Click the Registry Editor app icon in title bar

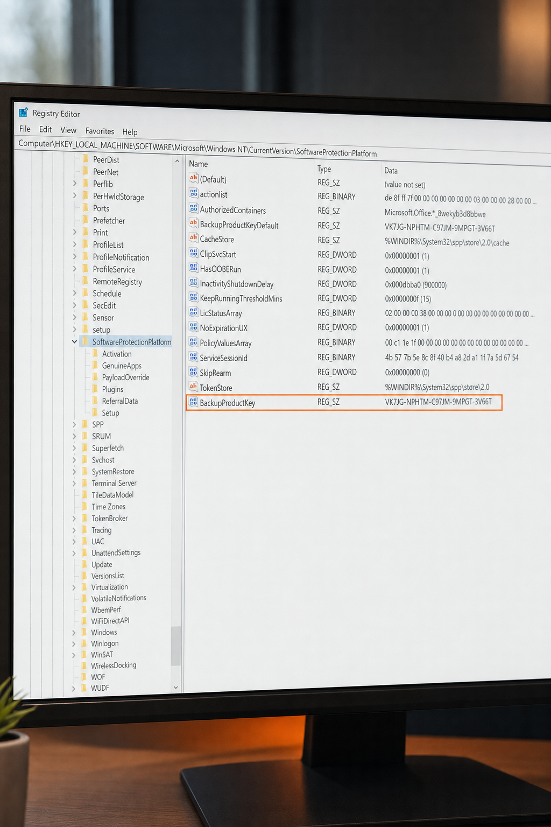click(x=23, y=112)
